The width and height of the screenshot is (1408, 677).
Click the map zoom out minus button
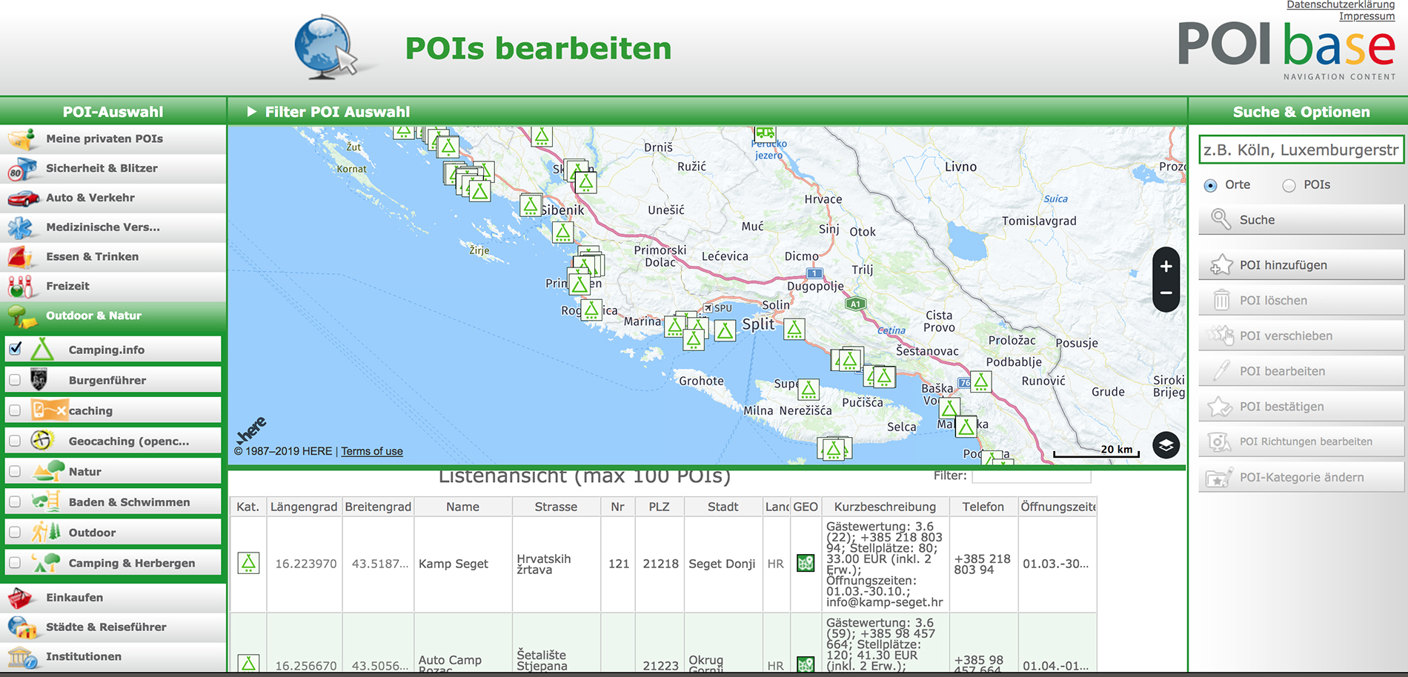point(1166,293)
